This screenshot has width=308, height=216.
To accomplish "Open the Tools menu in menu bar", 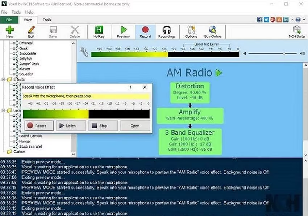I will tap(16, 12).
